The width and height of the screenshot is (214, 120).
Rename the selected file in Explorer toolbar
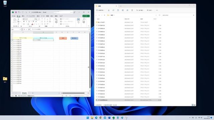pos(123,10)
